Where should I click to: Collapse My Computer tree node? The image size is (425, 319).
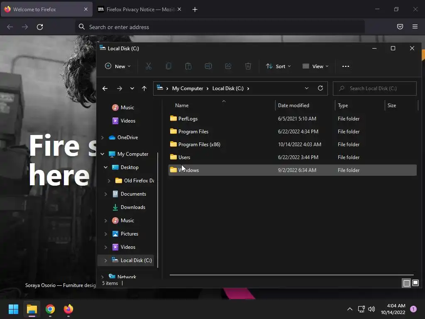103,154
